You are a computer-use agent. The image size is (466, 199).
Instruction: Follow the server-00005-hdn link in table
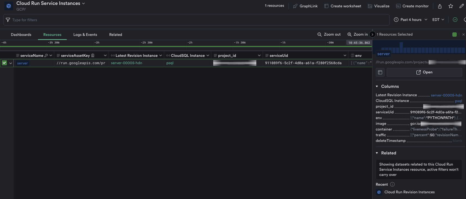click(x=127, y=63)
